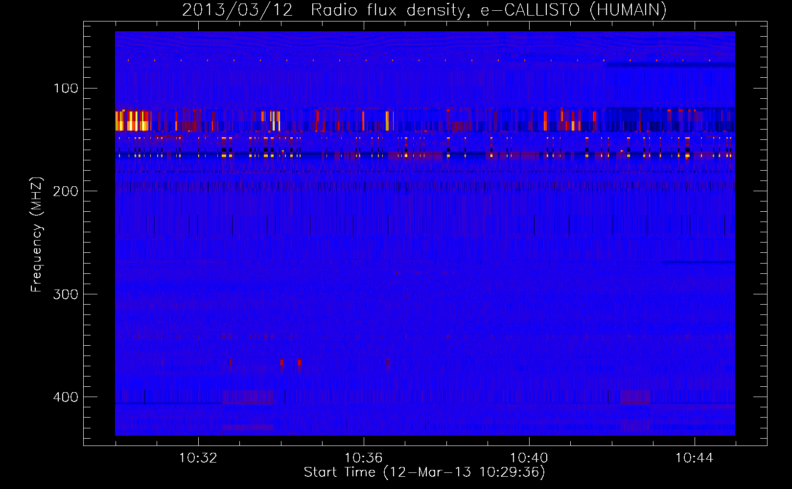Screen dimensions: 792x489
Task: Click the 10:44 time tick label
Action: (695, 458)
